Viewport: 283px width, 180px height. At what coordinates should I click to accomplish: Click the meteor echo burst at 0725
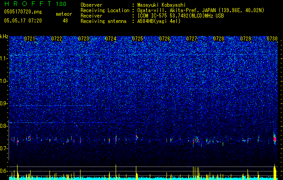pyautogui.click(x=137, y=136)
